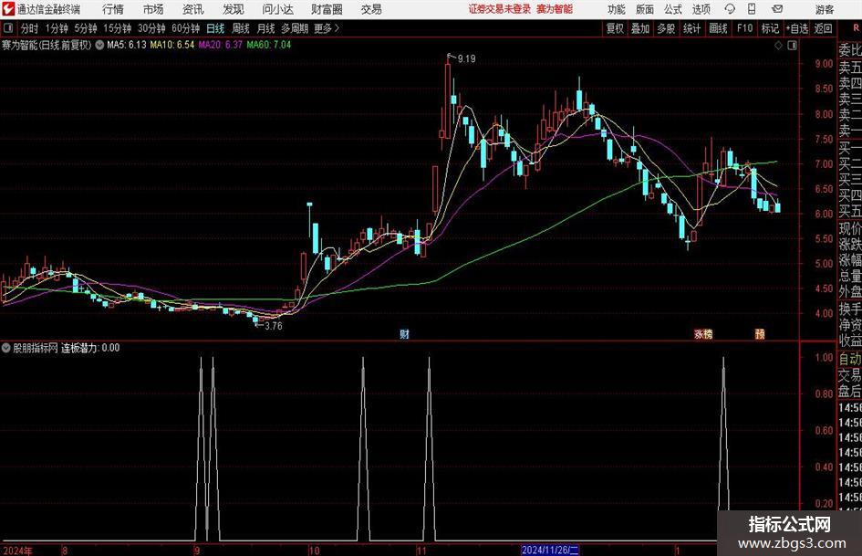Click 股朋指标网 连板潜力: 0.00 indicator label
The height and width of the screenshot is (556, 862).
pyautogui.click(x=66, y=348)
